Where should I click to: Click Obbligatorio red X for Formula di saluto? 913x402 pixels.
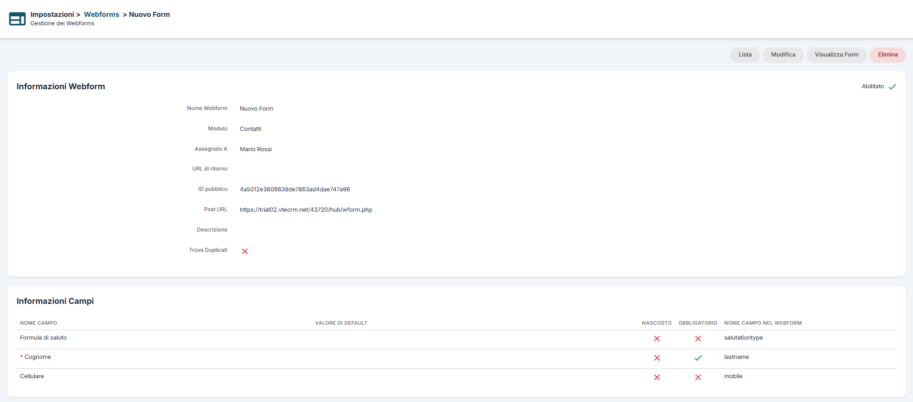[698, 339]
